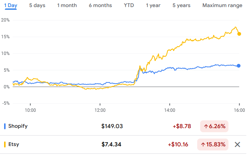Click Etsy's 15.83% gain badge
The width and height of the screenshot is (250, 156).
[215, 144]
